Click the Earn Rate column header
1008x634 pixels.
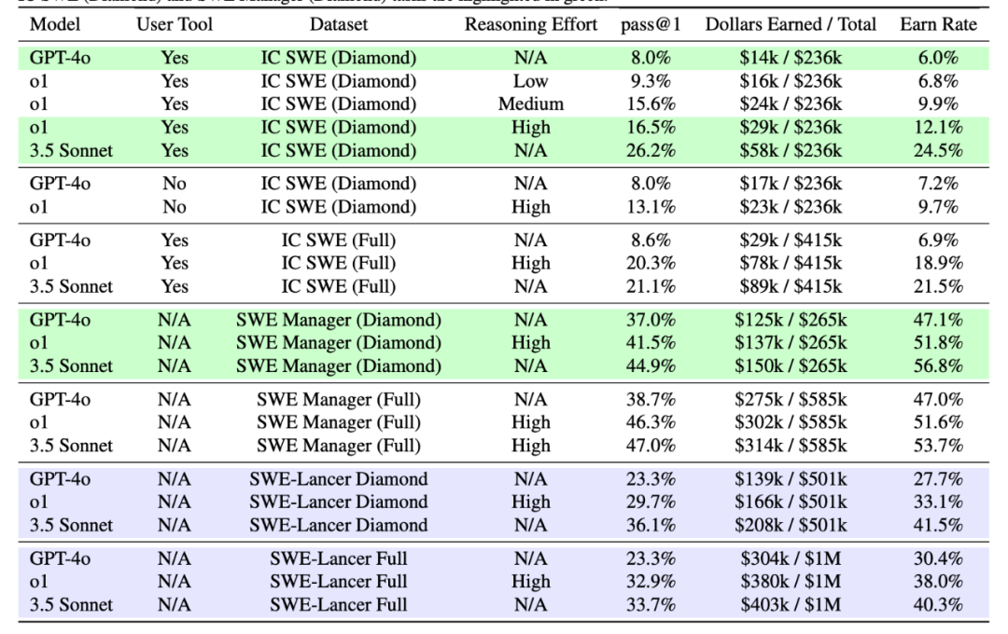click(937, 25)
